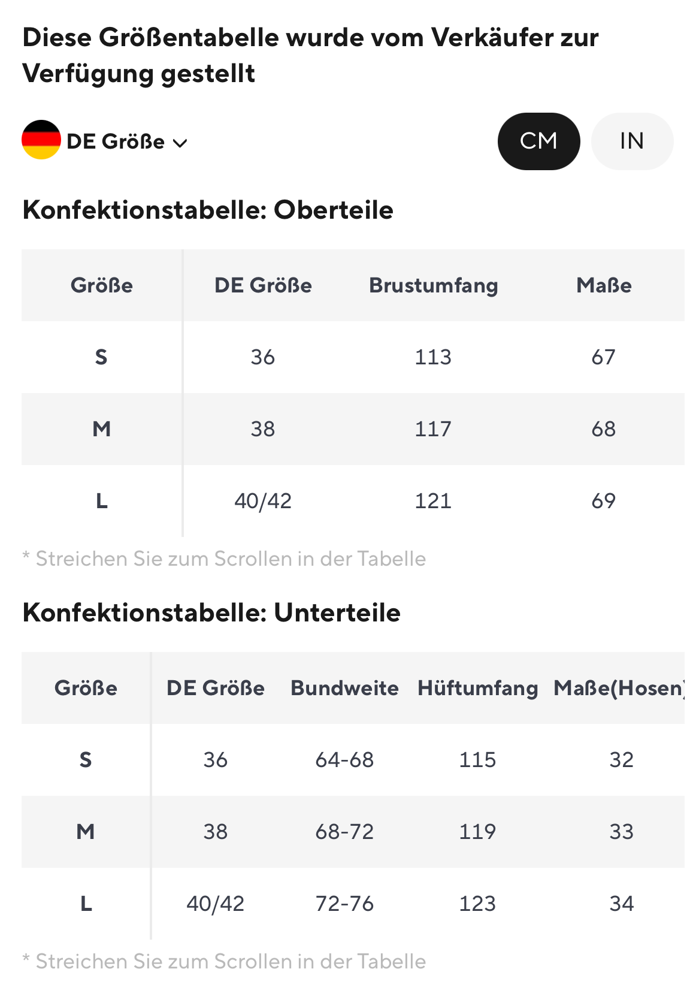Click the German flag icon
Screen dimensions: 699x993
[x=41, y=140]
